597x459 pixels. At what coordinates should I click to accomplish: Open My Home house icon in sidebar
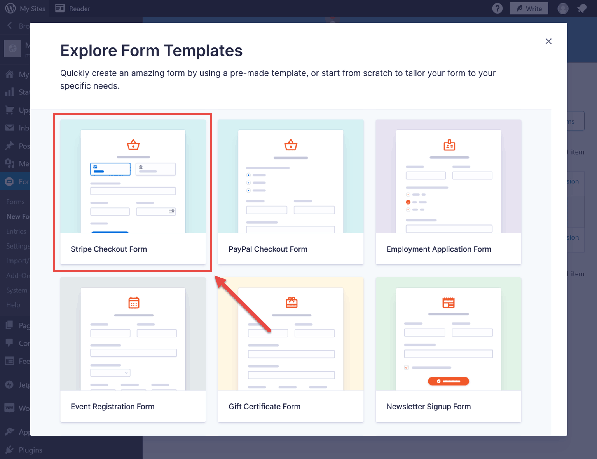pos(10,74)
